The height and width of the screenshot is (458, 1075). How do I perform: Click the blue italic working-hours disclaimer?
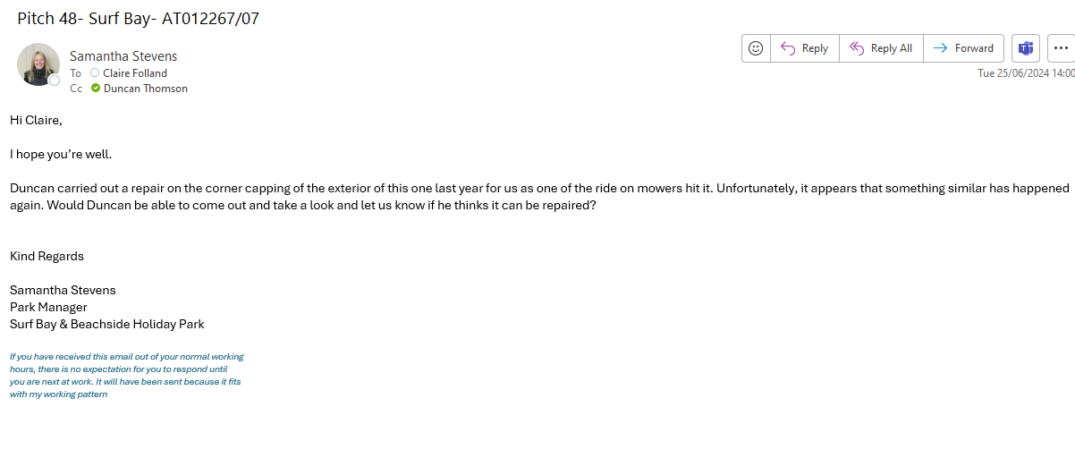point(126,376)
